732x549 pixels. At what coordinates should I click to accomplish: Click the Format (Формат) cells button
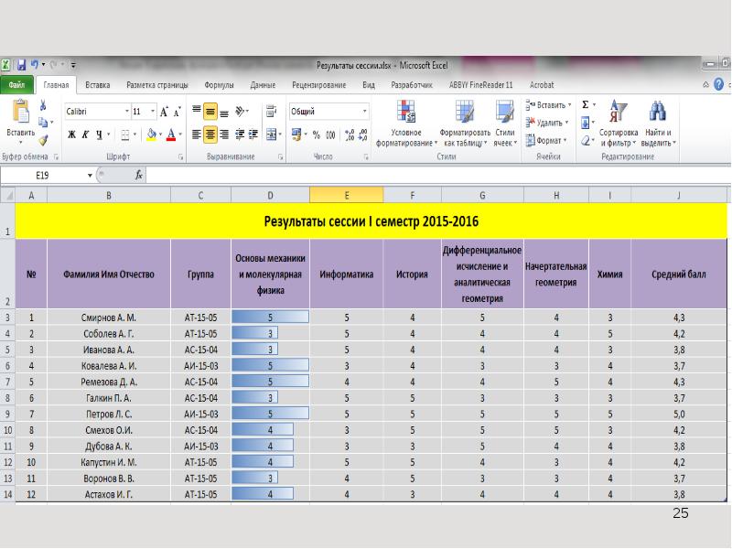pyautogui.click(x=549, y=140)
